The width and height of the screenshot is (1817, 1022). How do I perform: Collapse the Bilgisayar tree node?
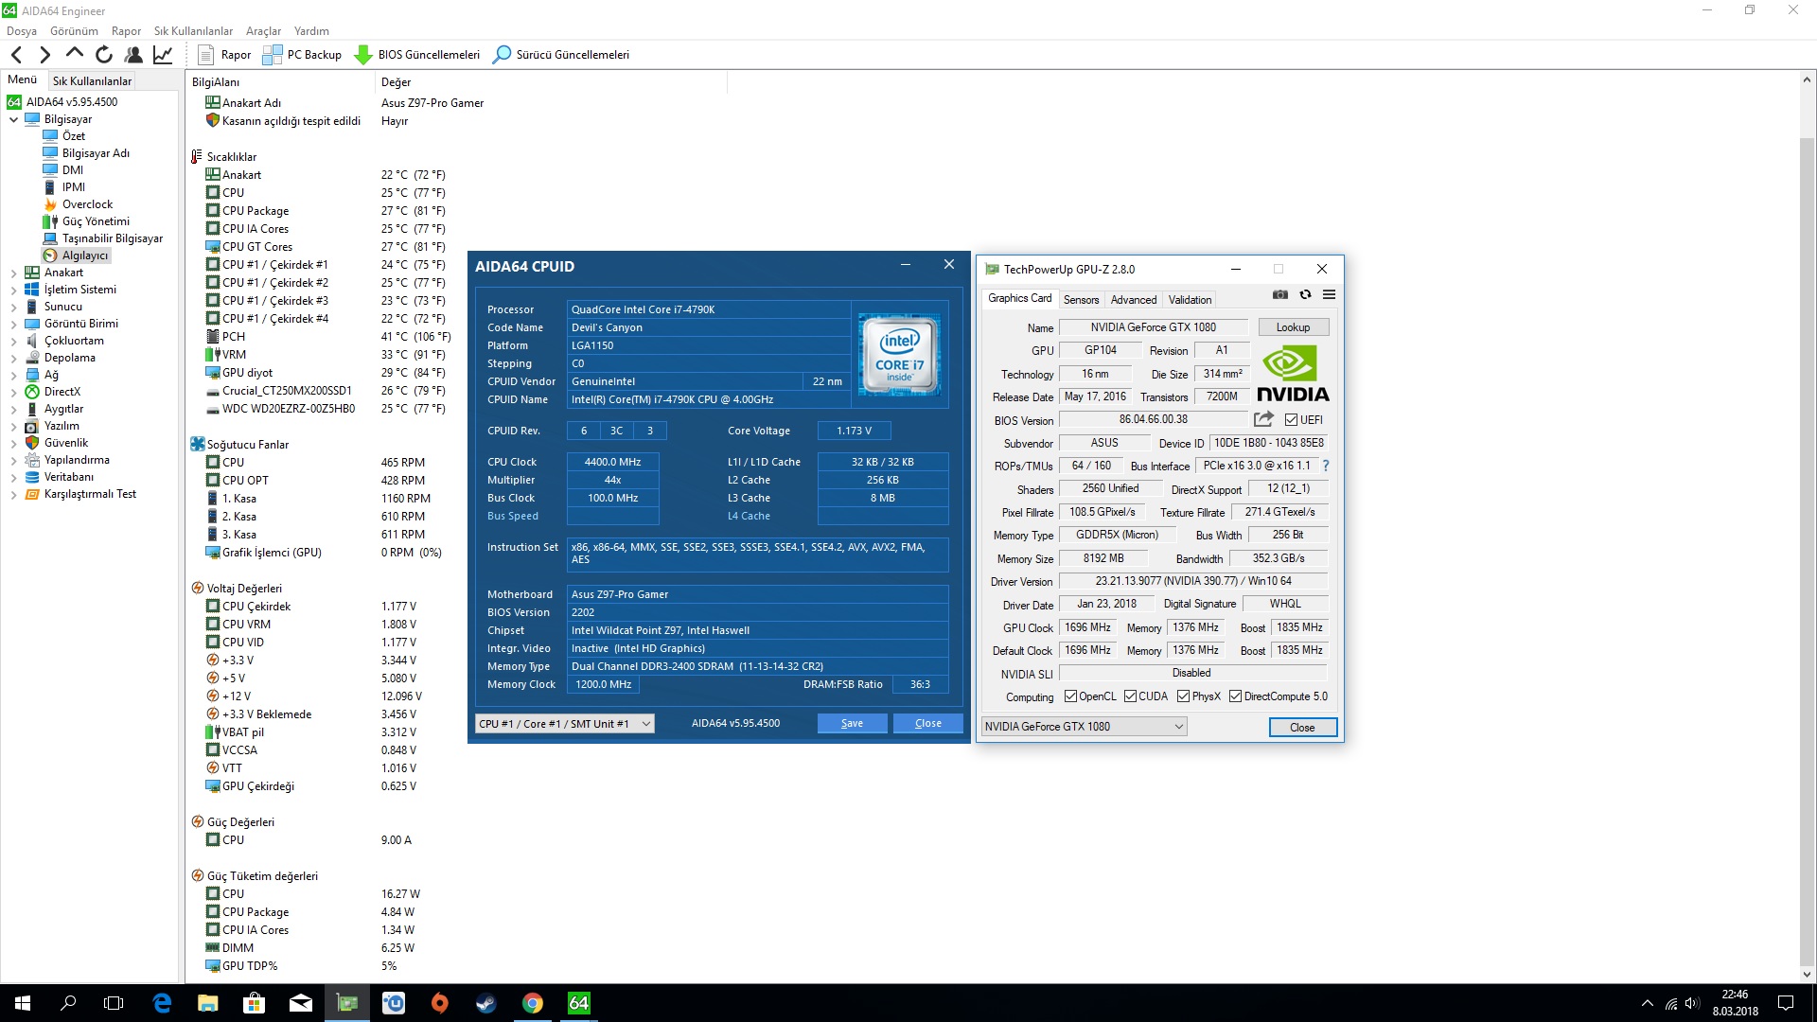(x=13, y=120)
